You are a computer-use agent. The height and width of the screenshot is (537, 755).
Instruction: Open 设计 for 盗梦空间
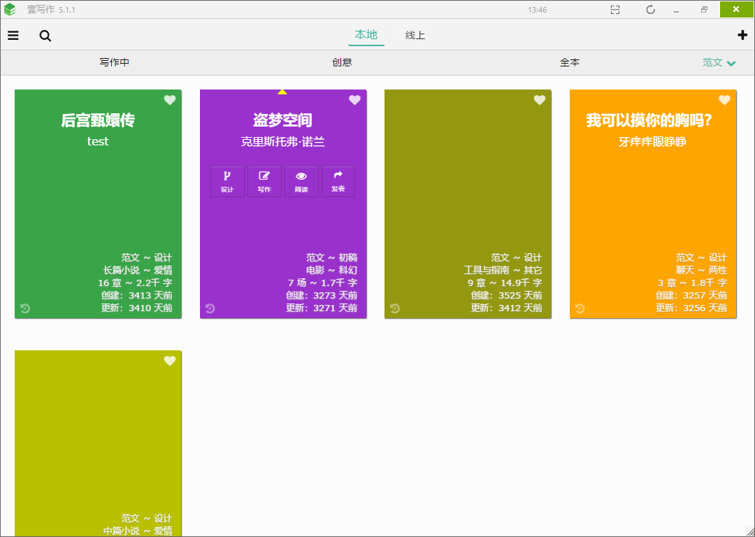click(227, 182)
